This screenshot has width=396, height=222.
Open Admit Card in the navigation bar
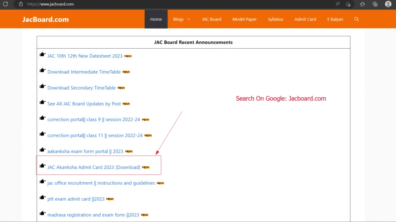pos(305,19)
